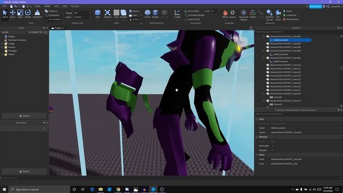Switch to the VIEW ribbon tab

click(65, 6)
